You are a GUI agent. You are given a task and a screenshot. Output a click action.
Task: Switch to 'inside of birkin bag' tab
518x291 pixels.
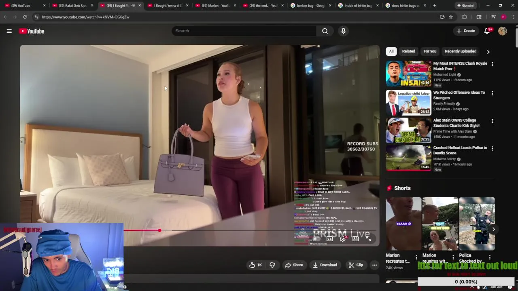point(358,6)
